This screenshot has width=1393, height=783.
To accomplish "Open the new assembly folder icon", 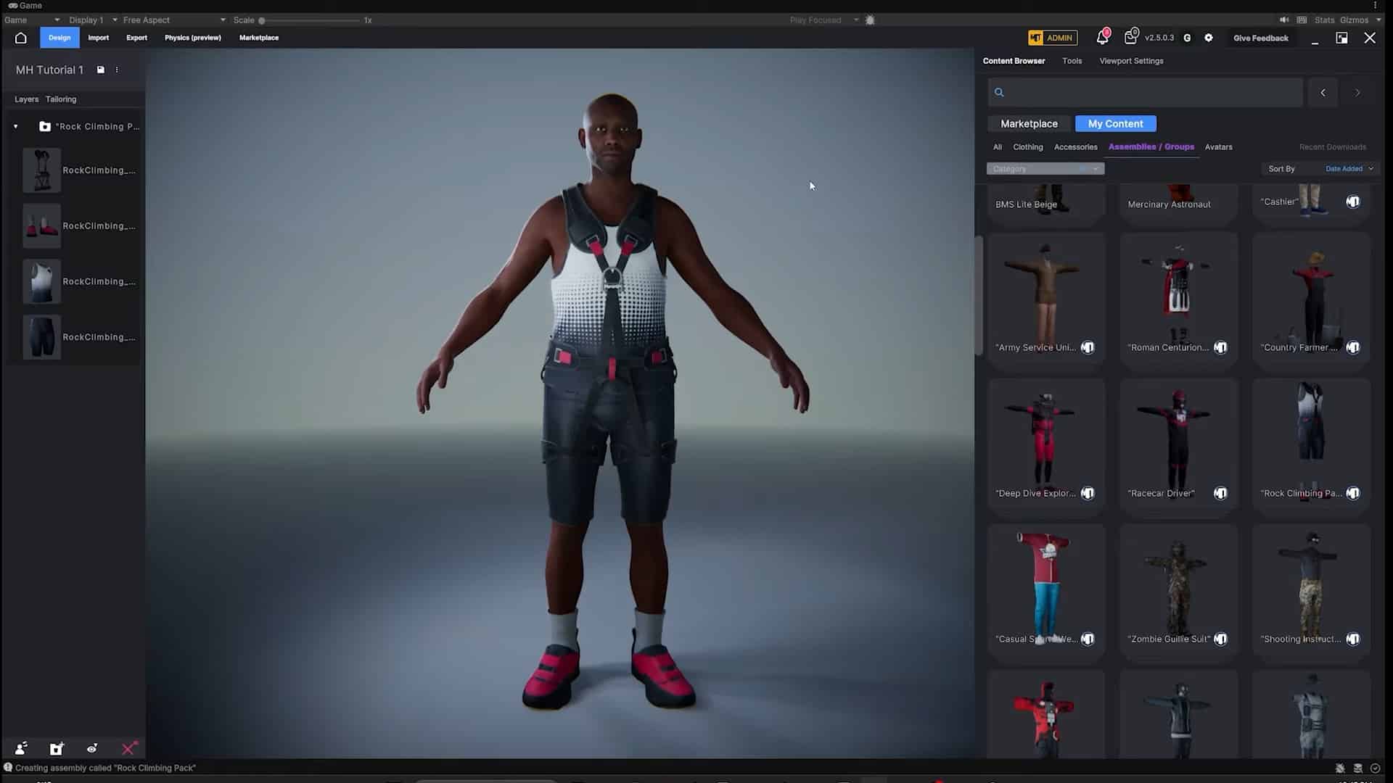I will coord(57,748).
